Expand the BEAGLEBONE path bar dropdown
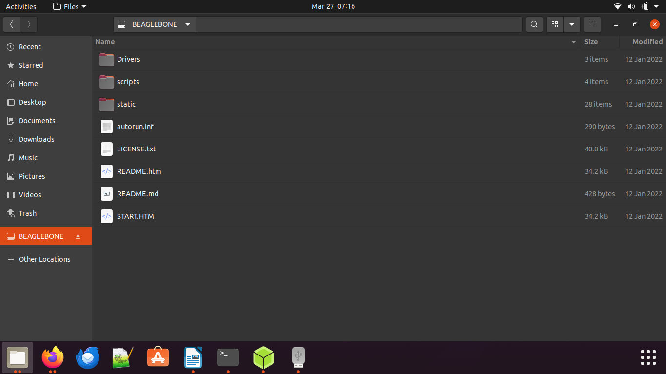 click(x=188, y=24)
